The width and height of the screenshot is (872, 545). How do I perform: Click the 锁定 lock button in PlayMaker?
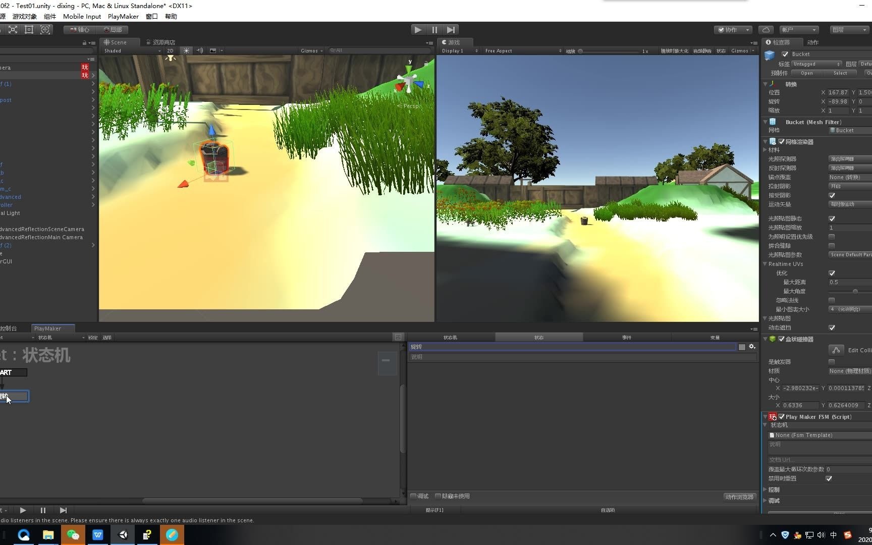93,338
